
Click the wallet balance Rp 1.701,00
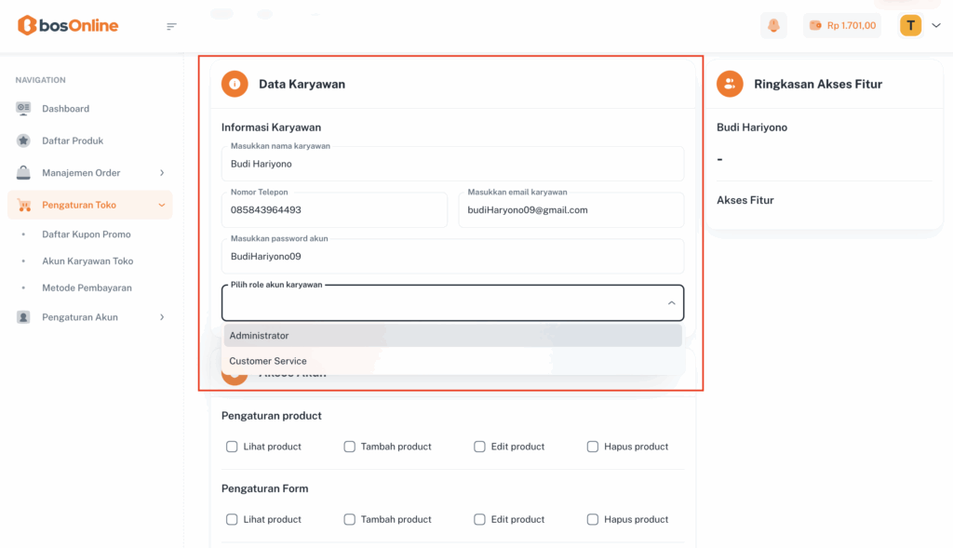842,26
